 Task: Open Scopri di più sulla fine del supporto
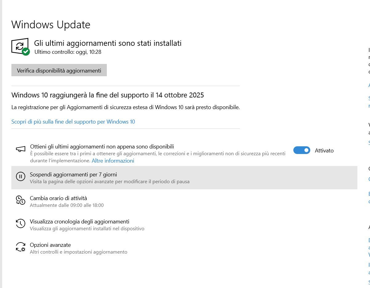pyautogui.click(x=73, y=122)
